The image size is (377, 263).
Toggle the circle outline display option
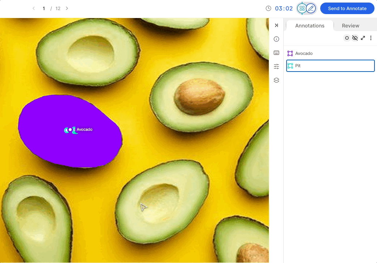click(x=347, y=38)
